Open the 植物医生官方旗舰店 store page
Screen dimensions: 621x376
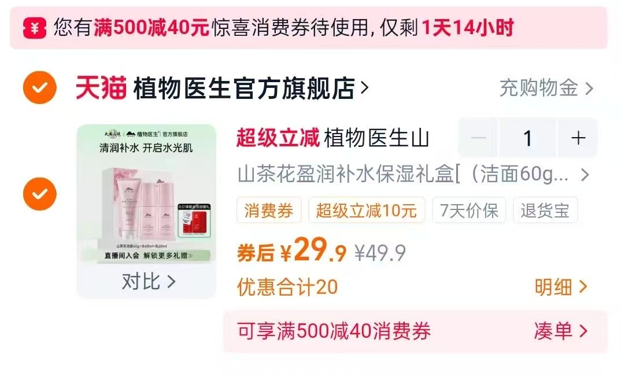click(251, 88)
